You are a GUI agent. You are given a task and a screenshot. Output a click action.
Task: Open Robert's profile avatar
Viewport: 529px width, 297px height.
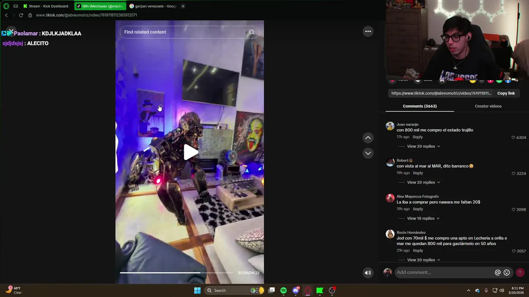(x=390, y=162)
